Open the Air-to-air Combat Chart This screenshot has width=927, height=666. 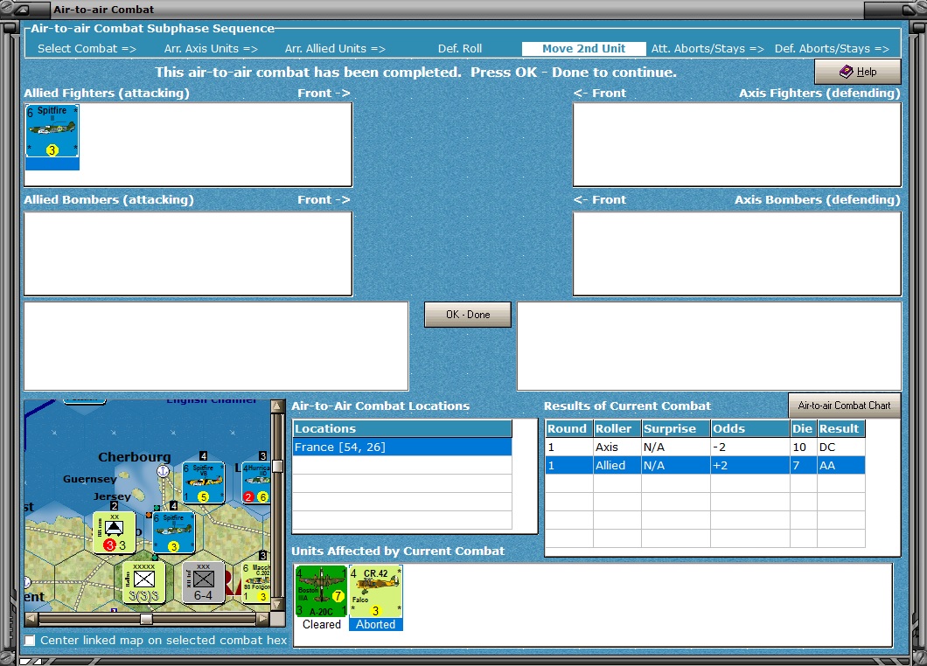point(844,406)
